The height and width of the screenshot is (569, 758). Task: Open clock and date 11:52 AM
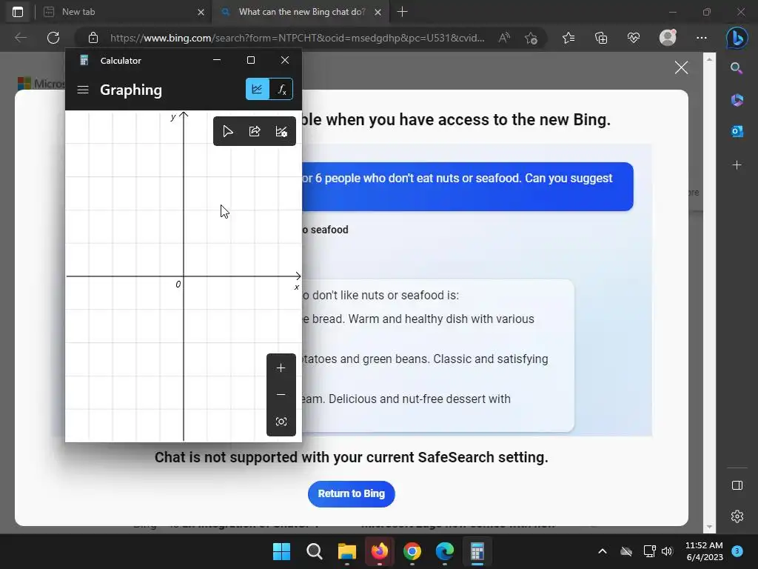coord(704,551)
